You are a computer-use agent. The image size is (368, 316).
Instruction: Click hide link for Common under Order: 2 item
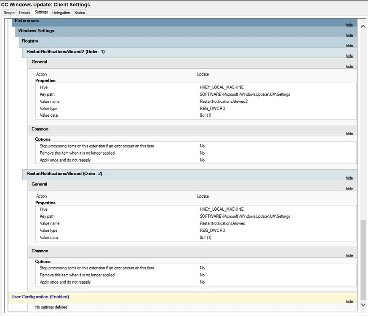point(349,256)
